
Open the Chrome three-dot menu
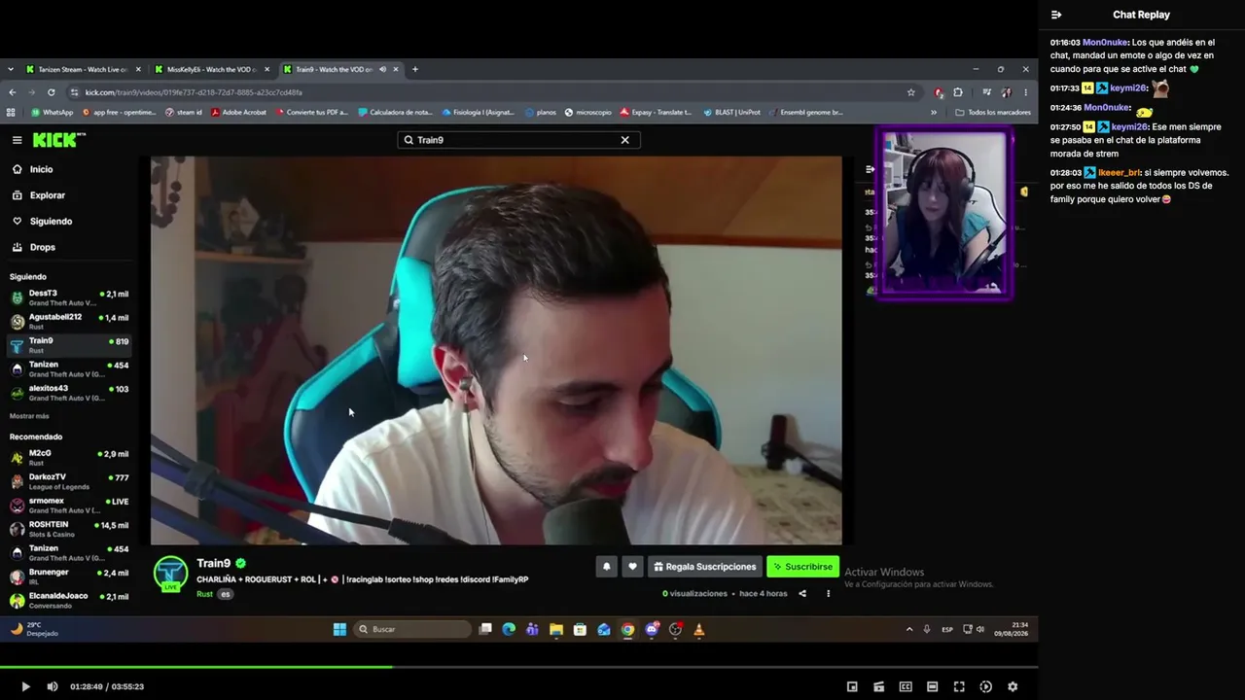[1025, 92]
